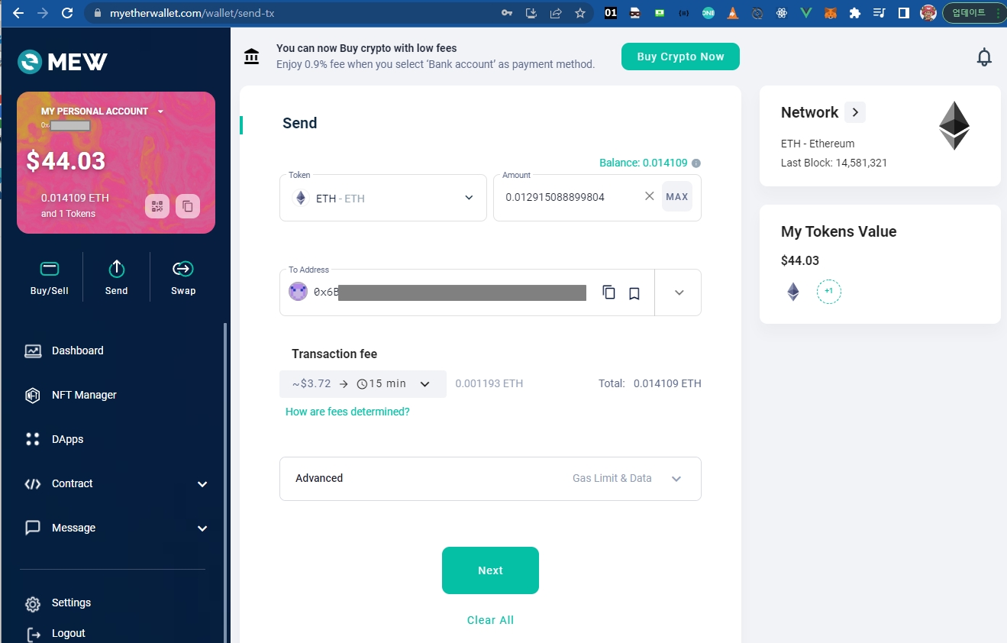Open the MetaMask fox extension
The height and width of the screenshot is (643, 1007).
tap(830, 13)
